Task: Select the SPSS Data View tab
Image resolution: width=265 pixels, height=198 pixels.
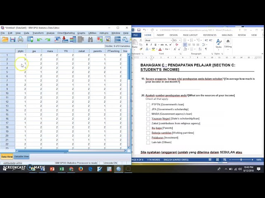Action: coord(7,157)
